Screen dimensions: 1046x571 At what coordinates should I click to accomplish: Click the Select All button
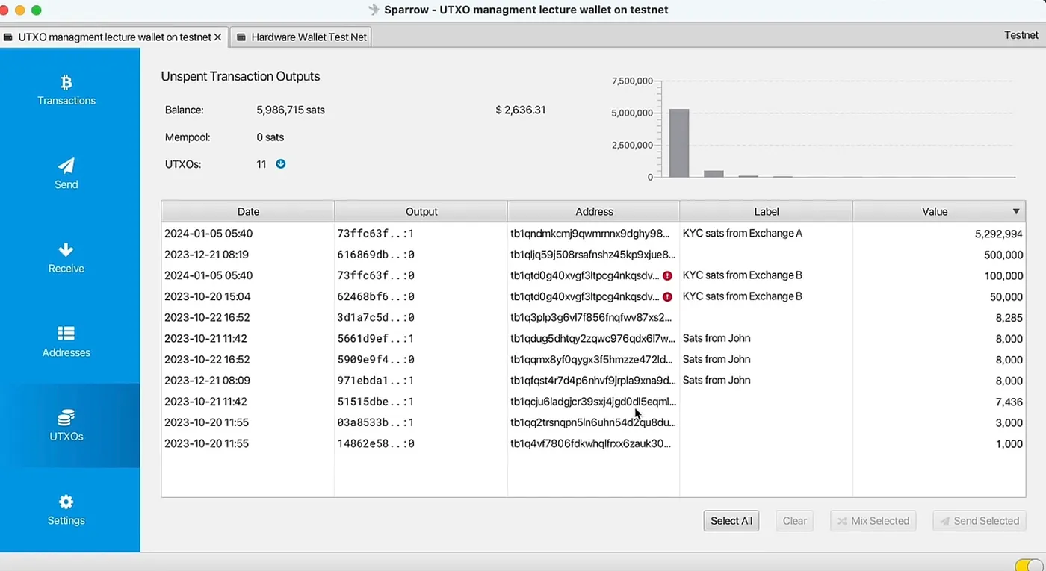731,521
